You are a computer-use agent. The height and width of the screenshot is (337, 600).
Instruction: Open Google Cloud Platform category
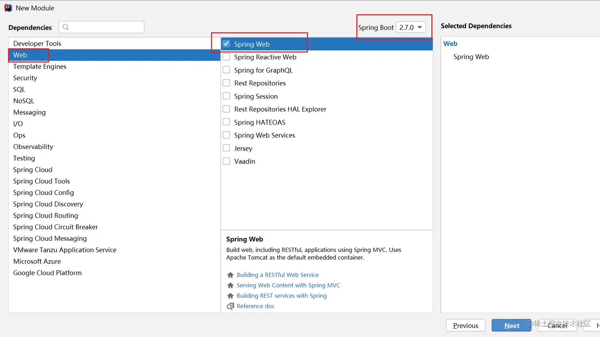(114, 273)
